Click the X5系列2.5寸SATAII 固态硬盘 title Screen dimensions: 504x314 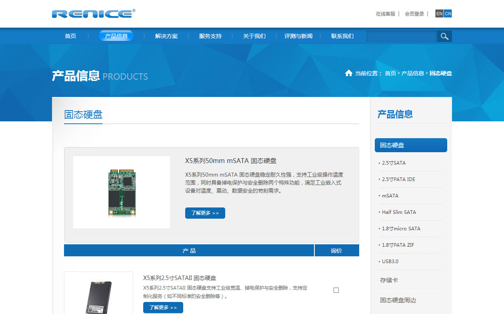(180, 278)
